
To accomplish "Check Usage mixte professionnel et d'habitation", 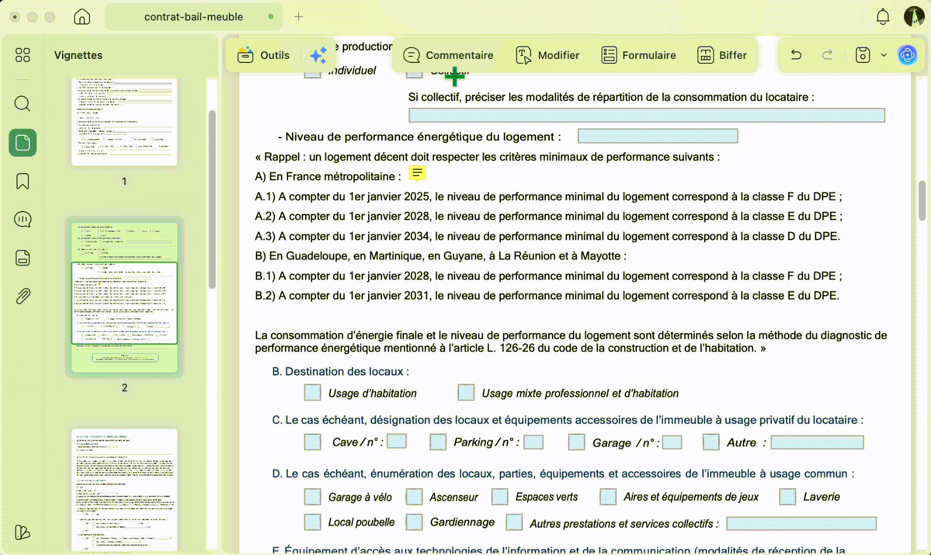I will pyautogui.click(x=466, y=392).
